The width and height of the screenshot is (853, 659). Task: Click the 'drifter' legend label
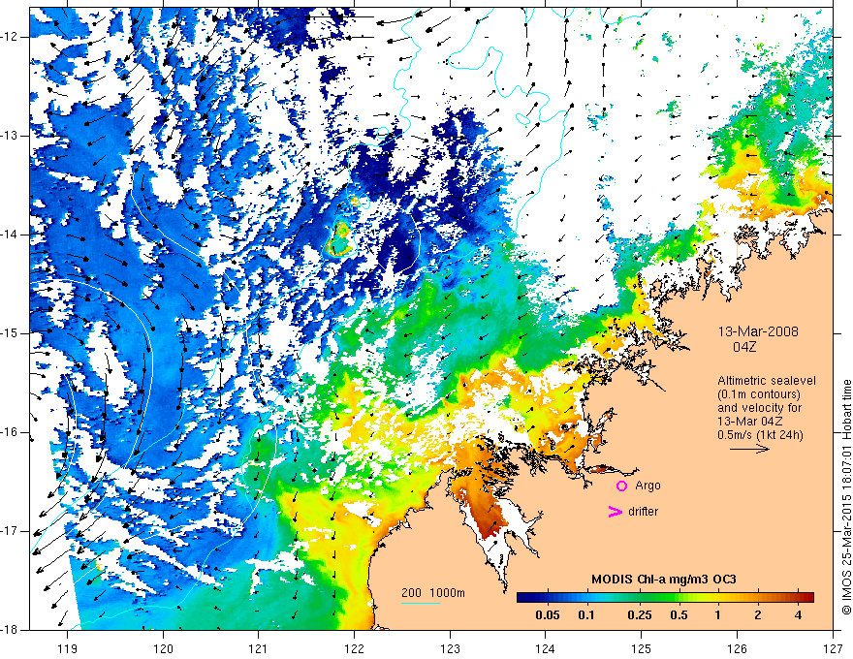(643, 512)
